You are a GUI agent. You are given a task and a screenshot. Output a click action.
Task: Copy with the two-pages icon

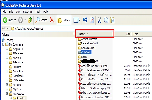tap(106, 20)
